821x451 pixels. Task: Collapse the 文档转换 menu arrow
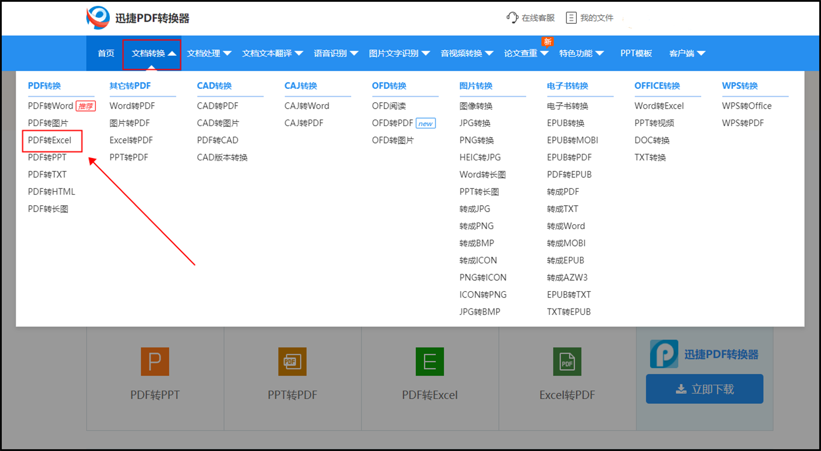coord(172,53)
